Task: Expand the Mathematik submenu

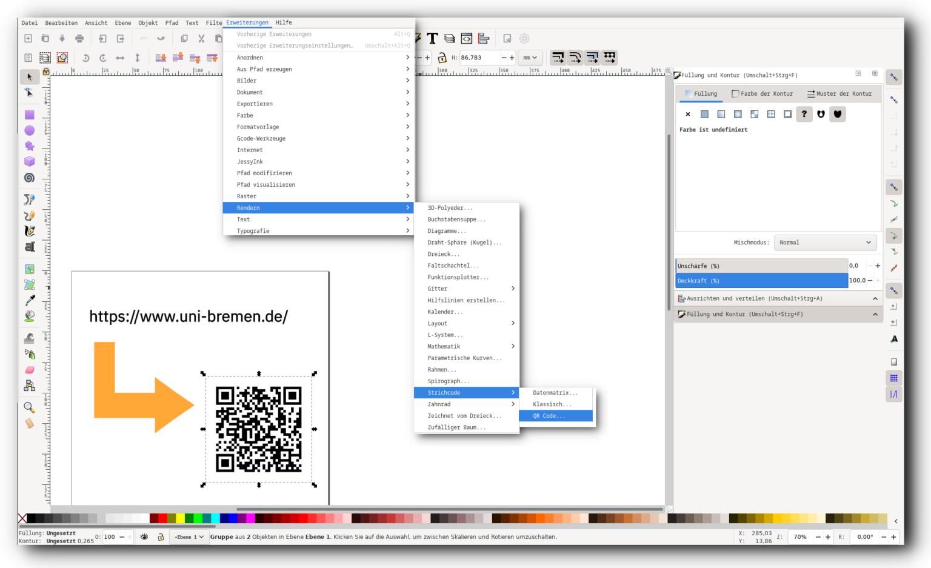Action: tap(467, 347)
